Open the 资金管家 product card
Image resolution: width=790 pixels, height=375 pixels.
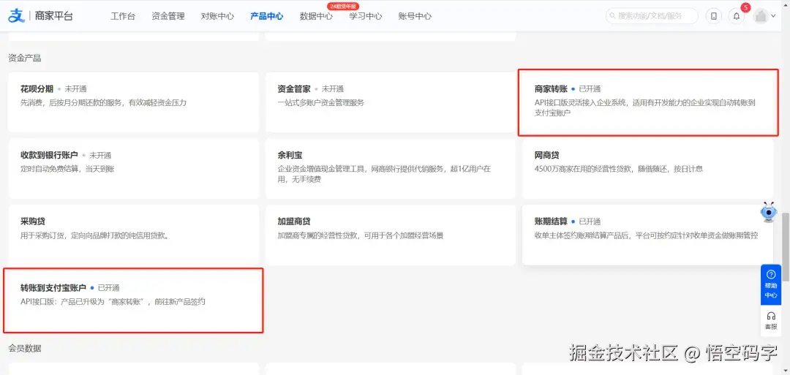[391, 102]
